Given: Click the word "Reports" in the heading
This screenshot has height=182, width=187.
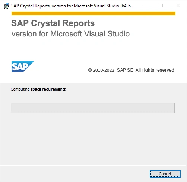Looking at the screenshot, I should [79, 23].
